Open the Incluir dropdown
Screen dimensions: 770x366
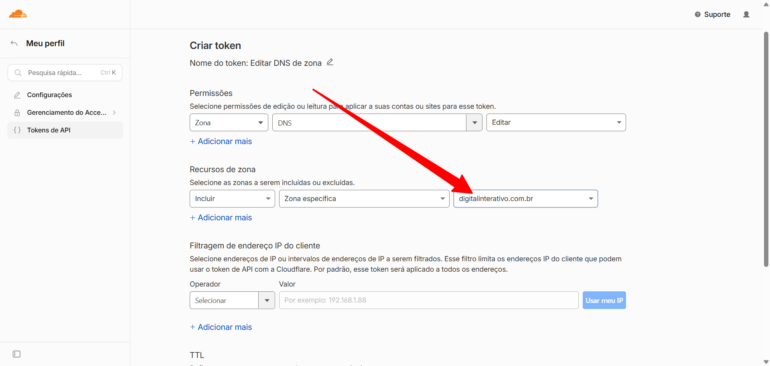[x=232, y=199]
